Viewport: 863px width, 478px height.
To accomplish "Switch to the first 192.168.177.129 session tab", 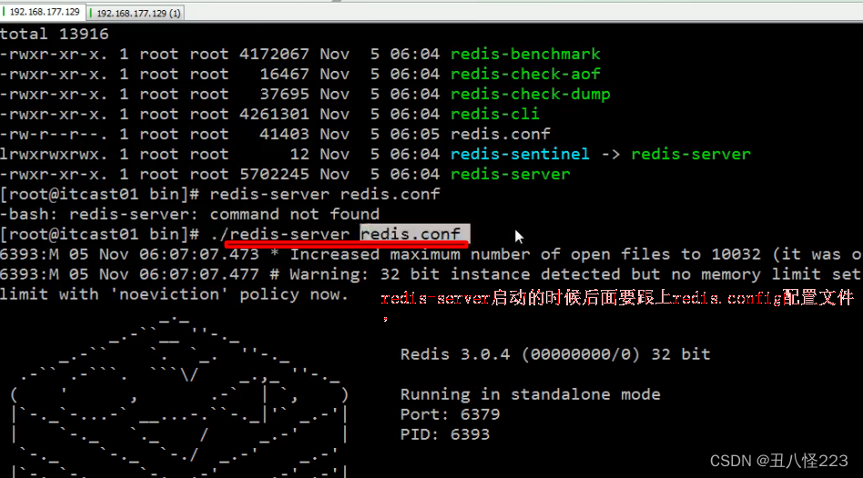I will click(x=43, y=12).
